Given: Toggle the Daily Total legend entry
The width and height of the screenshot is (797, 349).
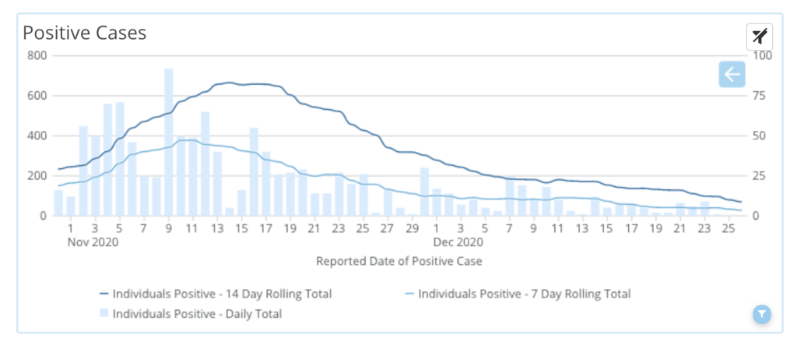Looking at the screenshot, I should click(197, 314).
